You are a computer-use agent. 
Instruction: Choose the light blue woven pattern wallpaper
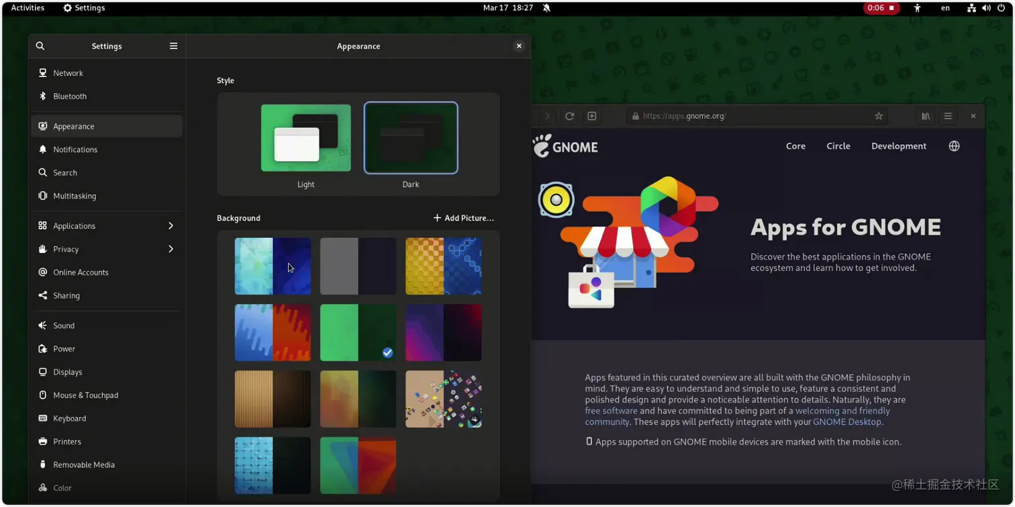[273, 465]
